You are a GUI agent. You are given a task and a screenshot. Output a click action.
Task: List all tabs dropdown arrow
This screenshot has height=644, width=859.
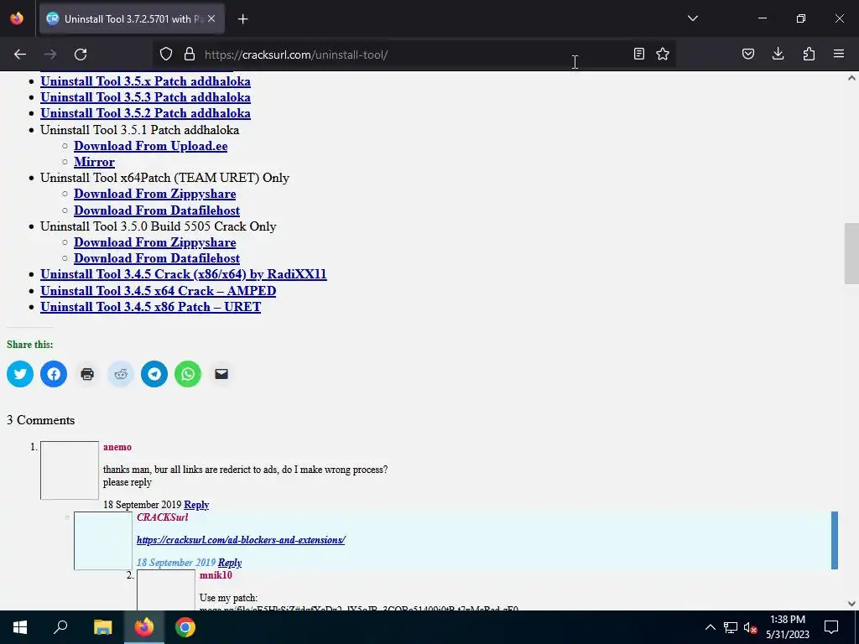pos(693,18)
